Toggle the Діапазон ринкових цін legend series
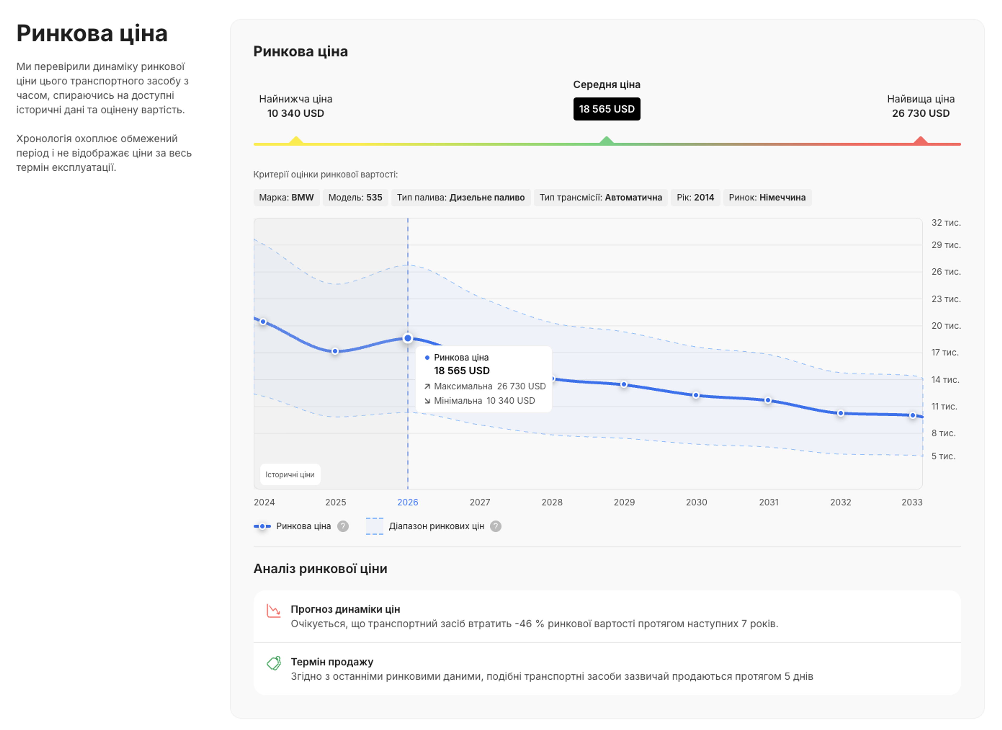 (425, 526)
